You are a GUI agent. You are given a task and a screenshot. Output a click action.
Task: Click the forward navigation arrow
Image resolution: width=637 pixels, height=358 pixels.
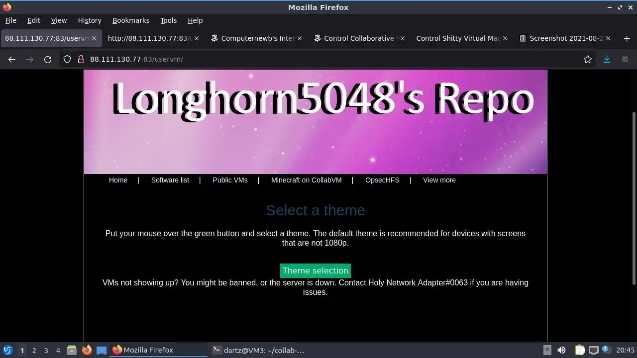coord(30,59)
